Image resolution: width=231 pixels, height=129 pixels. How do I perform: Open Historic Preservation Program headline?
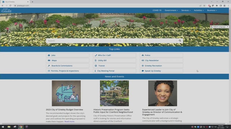(113, 111)
